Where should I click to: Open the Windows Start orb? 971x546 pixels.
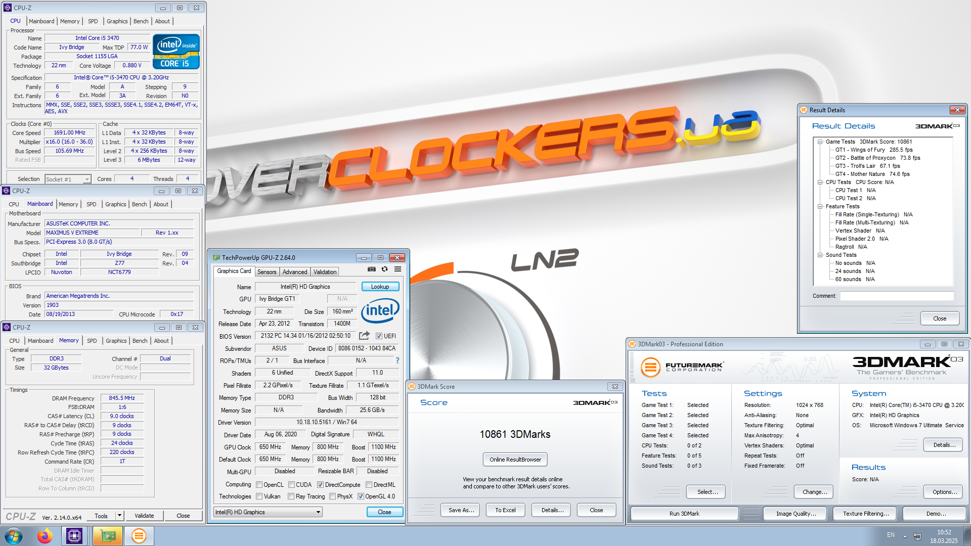pos(14,536)
